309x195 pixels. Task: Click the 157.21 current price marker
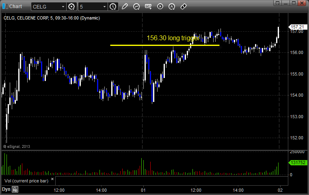tap(298, 27)
